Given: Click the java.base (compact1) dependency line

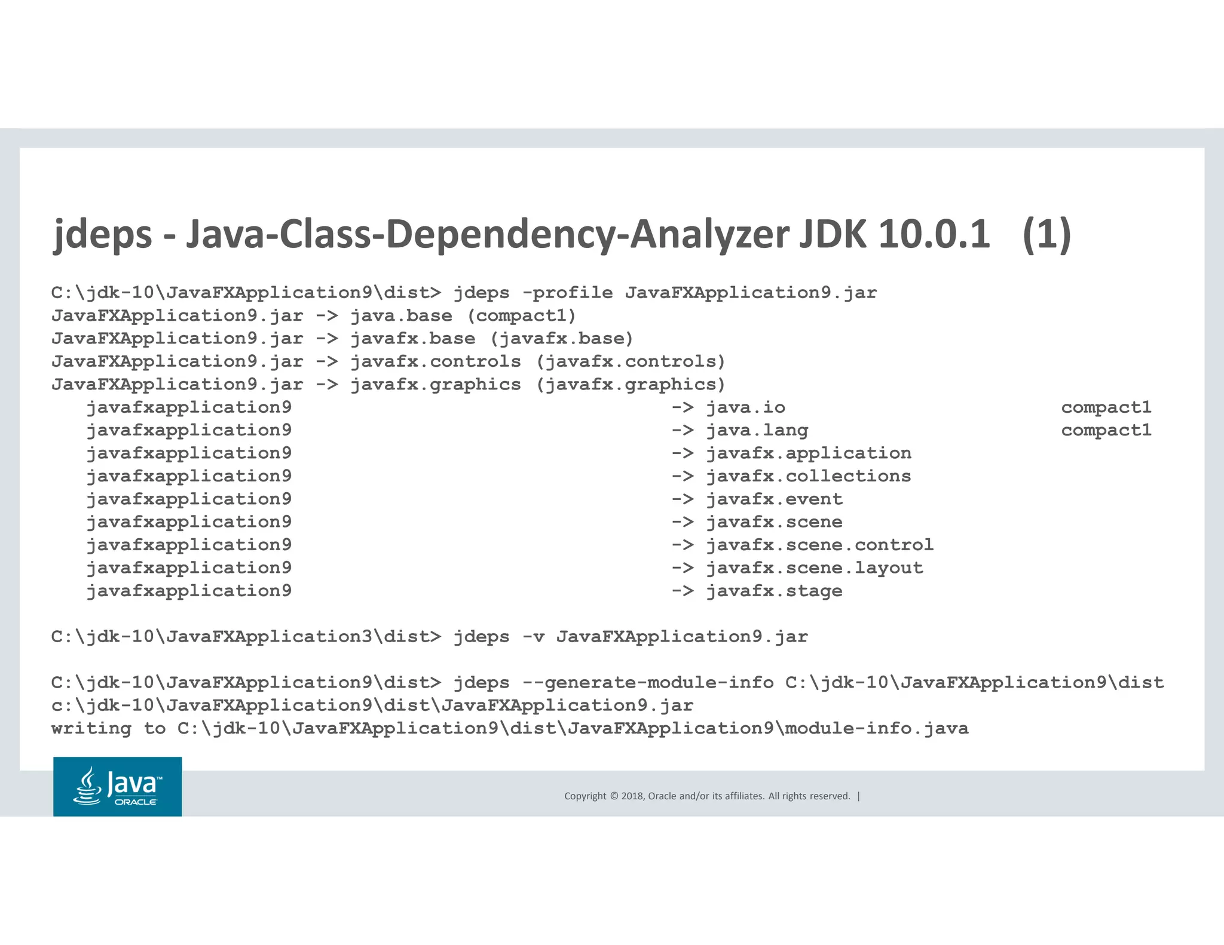Looking at the screenshot, I should [314, 315].
